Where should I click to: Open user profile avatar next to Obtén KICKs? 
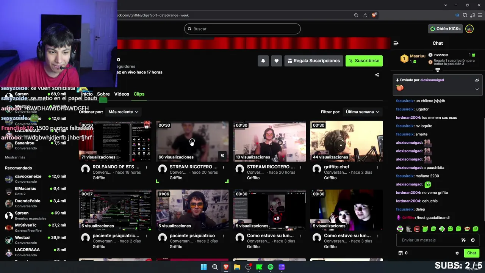(469, 29)
